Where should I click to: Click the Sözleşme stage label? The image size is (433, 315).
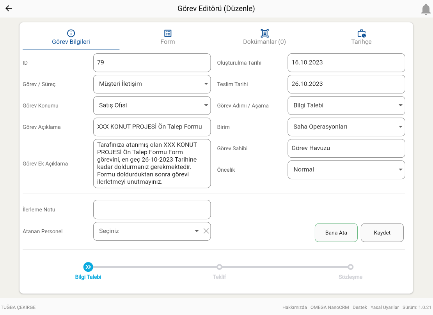pos(350,277)
